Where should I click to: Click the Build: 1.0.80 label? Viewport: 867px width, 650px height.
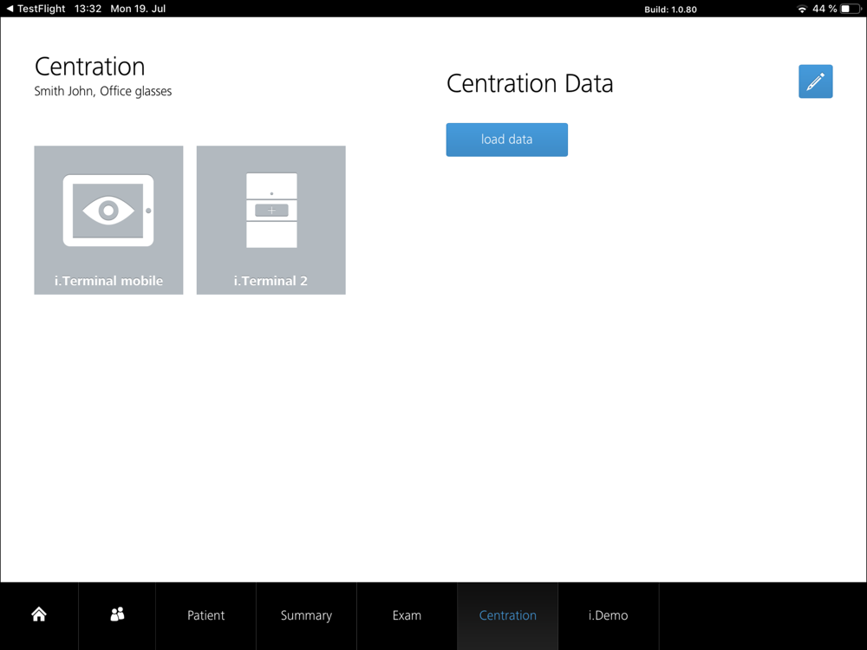[x=670, y=10]
